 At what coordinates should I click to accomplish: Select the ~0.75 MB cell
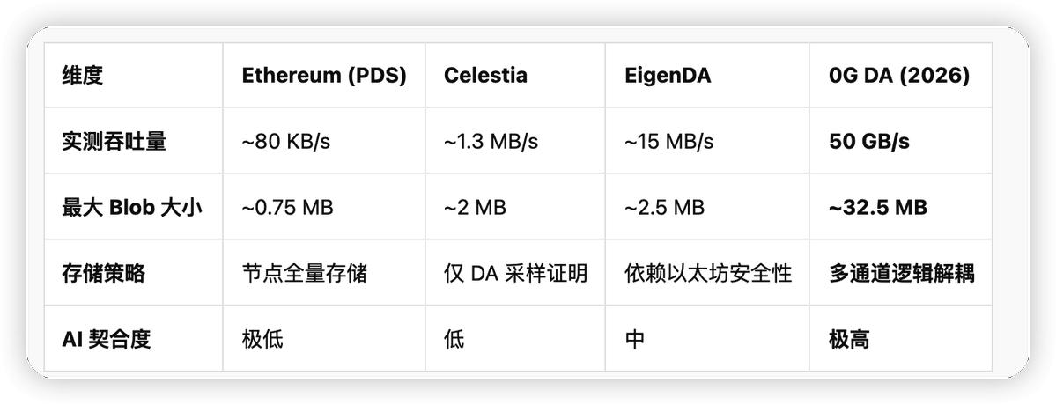coord(288,208)
